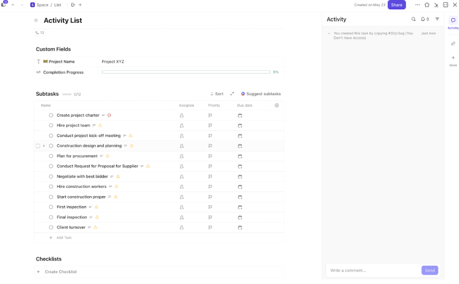Click the link icon in right sidebar
This screenshot has width=459, height=284.
coord(453,44)
